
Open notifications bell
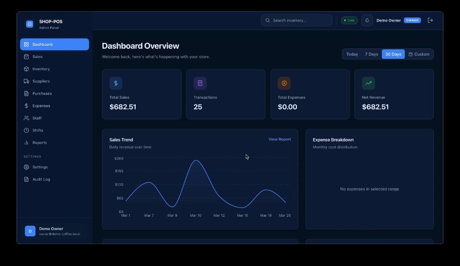point(367,20)
